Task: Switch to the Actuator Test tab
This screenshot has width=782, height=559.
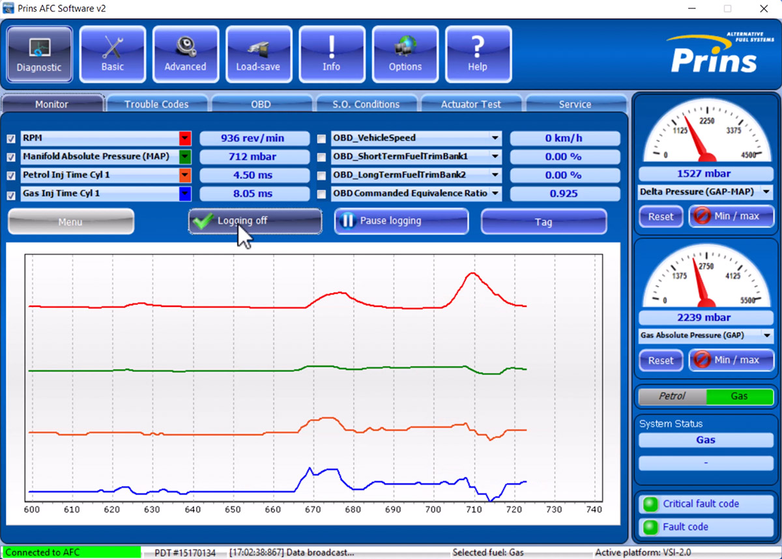Action: click(471, 104)
